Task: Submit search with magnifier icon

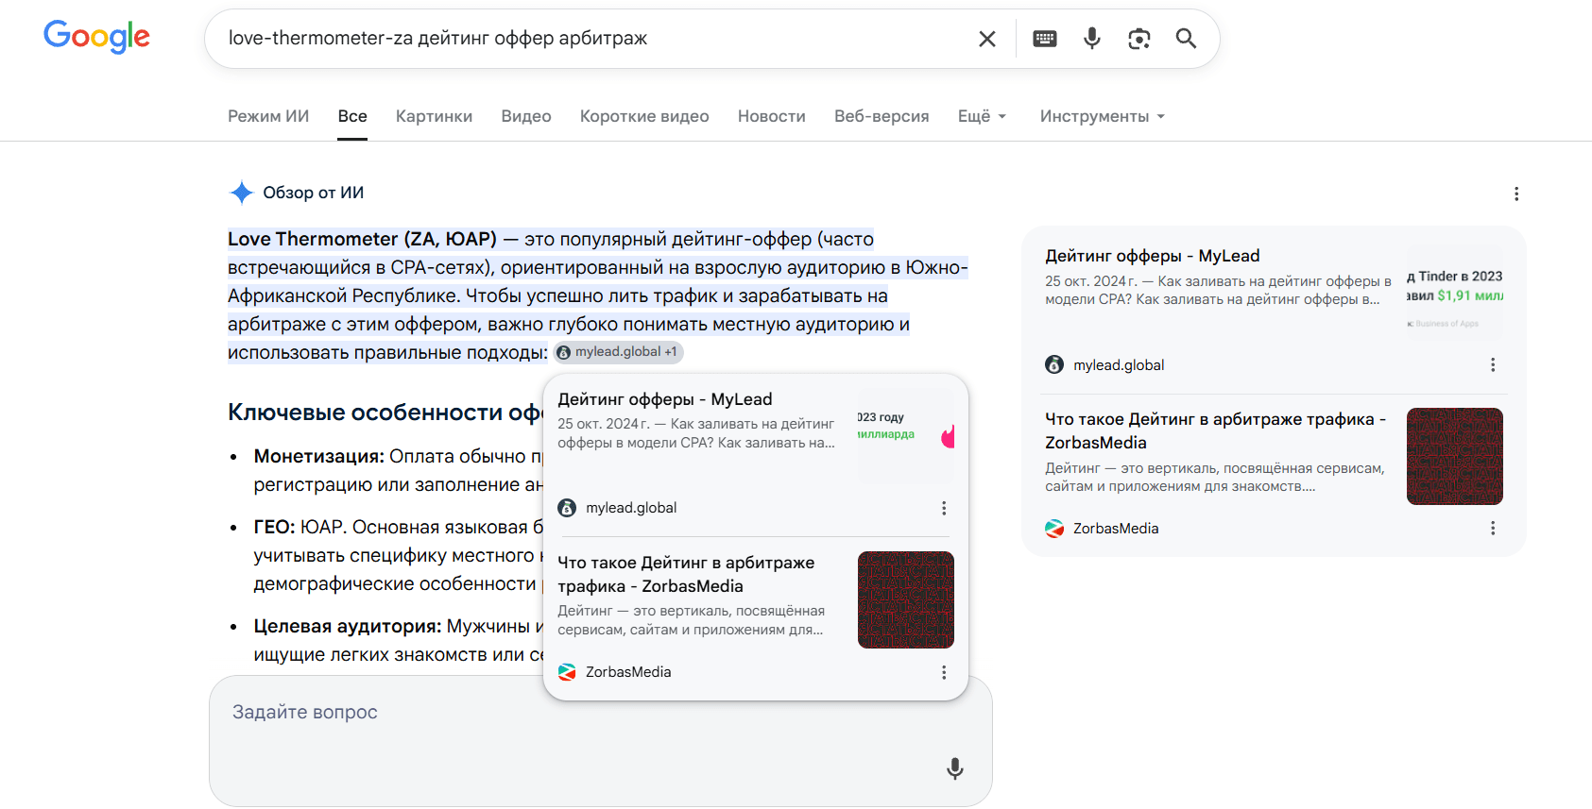Action: 1186,39
